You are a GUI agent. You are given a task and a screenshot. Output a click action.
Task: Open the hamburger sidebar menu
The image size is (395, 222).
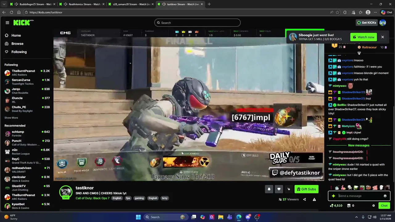click(x=7, y=23)
